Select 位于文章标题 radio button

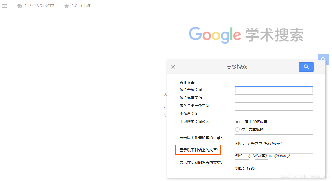click(x=237, y=129)
